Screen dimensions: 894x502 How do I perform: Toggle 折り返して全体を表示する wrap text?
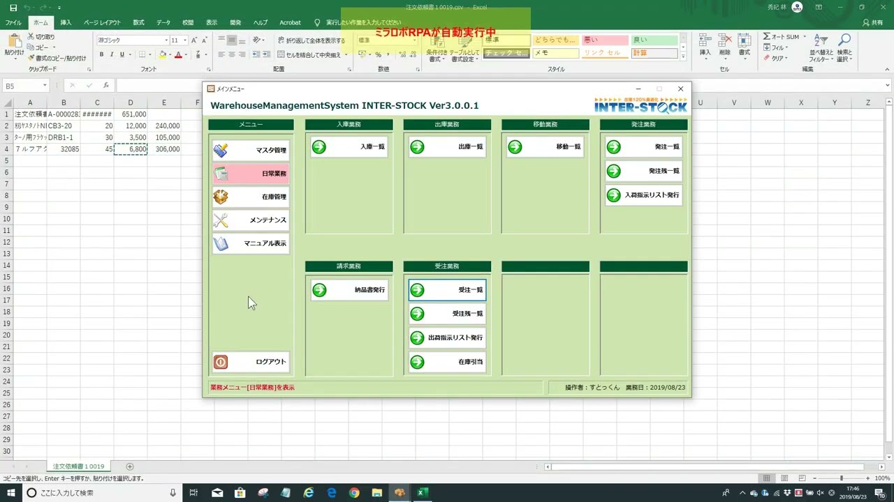[x=311, y=40]
